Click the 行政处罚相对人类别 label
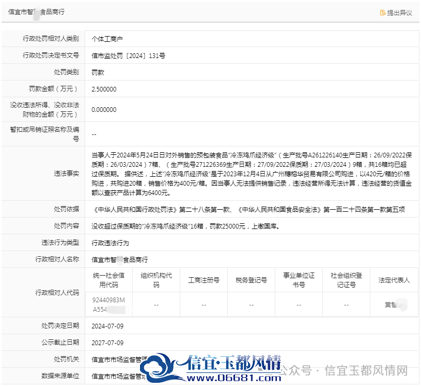Screen dimensions: 421x387 point(51,39)
